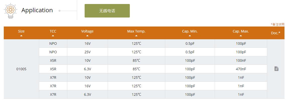
Task: Select the TCC column header
Action: (x=53, y=31)
